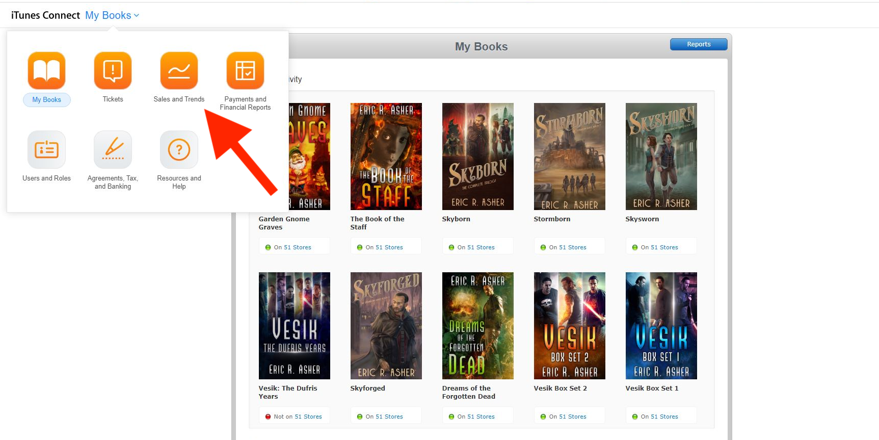Select the My Books menu label
This screenshot has width=879, height=440.
tap(46, 99)
